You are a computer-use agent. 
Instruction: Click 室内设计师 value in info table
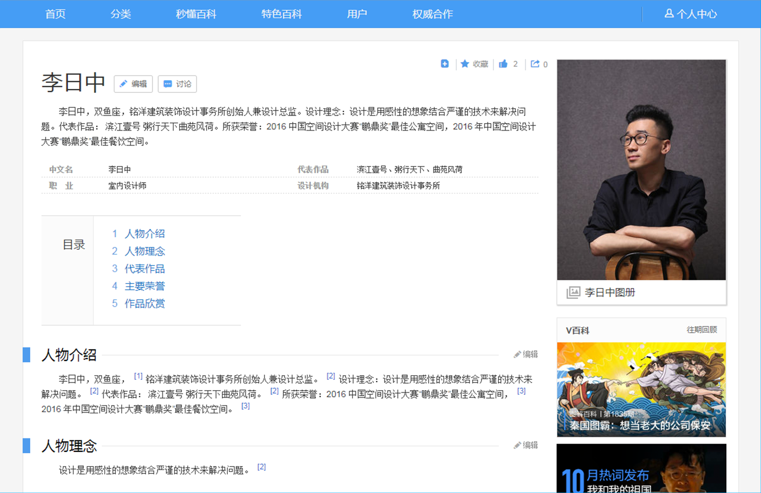click(x=127, y=186)
